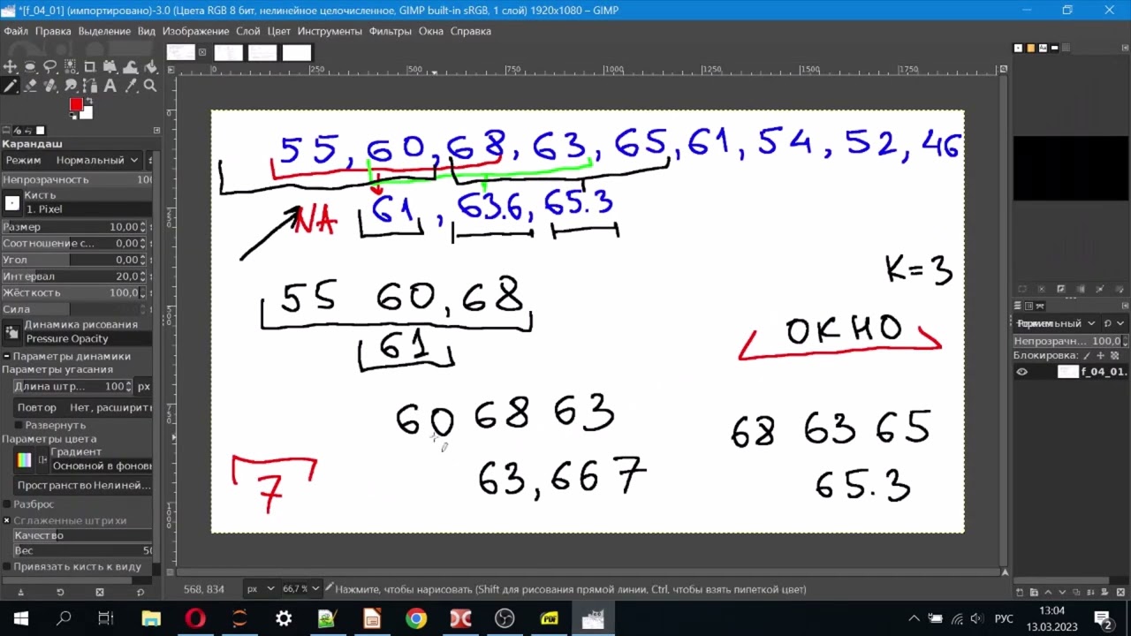Select the Paths tool
The width and height of the screenshot is (1131, 636).
90,86
